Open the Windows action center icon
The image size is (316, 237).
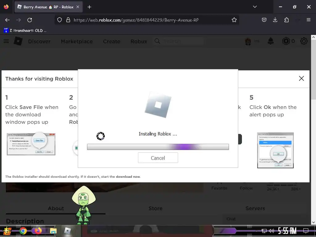coord(306,231)
